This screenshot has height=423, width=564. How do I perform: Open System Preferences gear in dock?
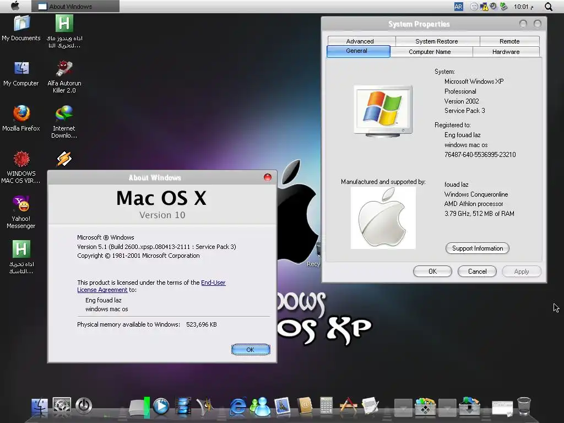coord(62,406)
